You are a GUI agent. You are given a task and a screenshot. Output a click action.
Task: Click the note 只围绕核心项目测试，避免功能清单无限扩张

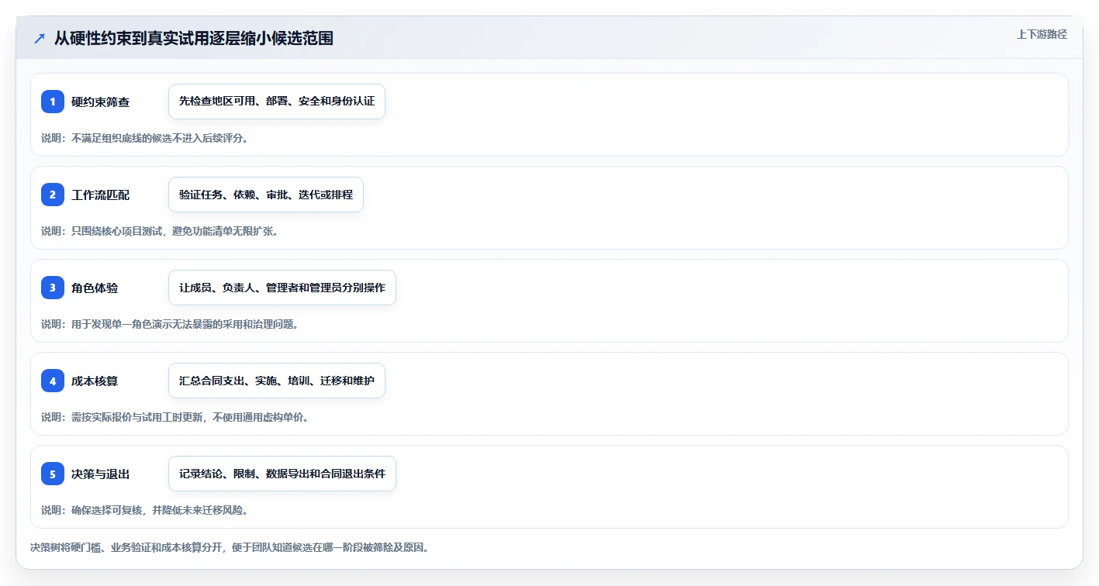tap(175, 231)
